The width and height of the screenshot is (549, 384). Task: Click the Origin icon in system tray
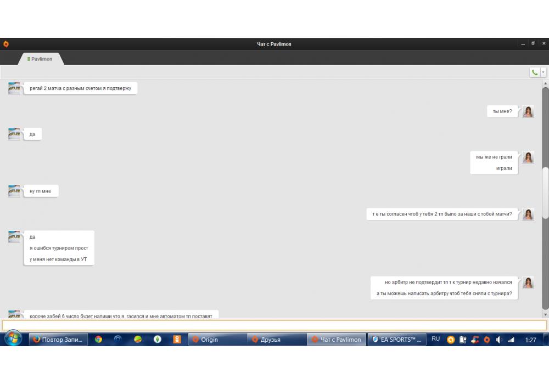pyautogui.click(x=486, y=340)
